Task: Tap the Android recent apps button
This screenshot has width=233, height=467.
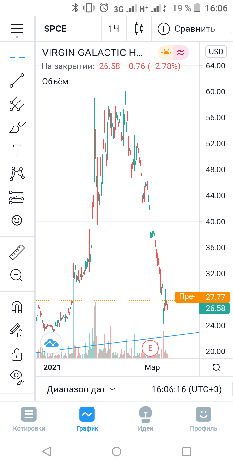Action: click(x=186, y=451)
